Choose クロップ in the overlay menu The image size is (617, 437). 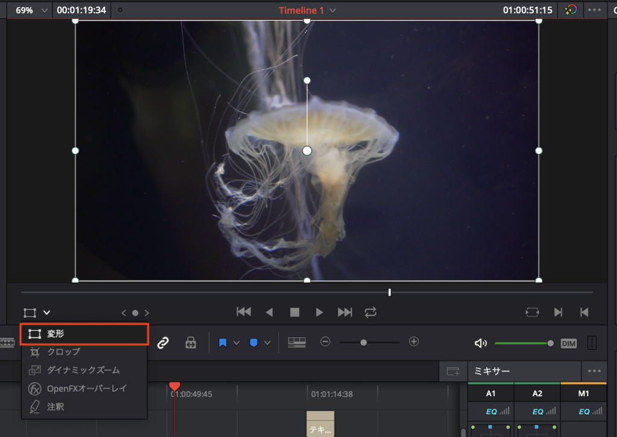63,352
